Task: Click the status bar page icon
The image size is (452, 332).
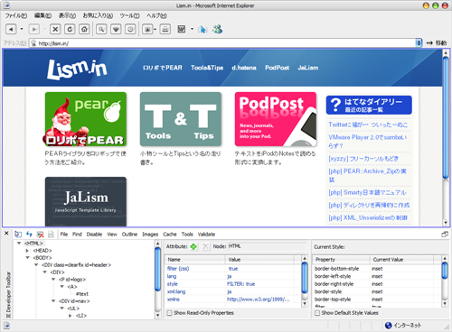Action: coord(6,326)
